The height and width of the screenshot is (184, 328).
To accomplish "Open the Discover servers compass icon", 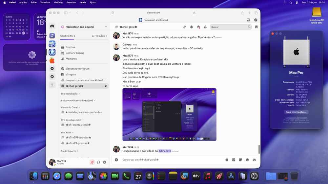I will pyautogui.click(x=52, y=77).
